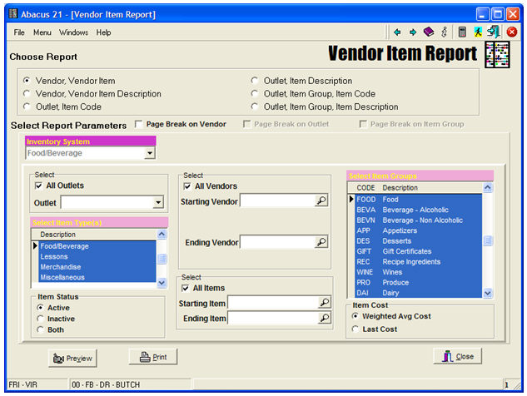Open the purple help book icon

[428, 32]
